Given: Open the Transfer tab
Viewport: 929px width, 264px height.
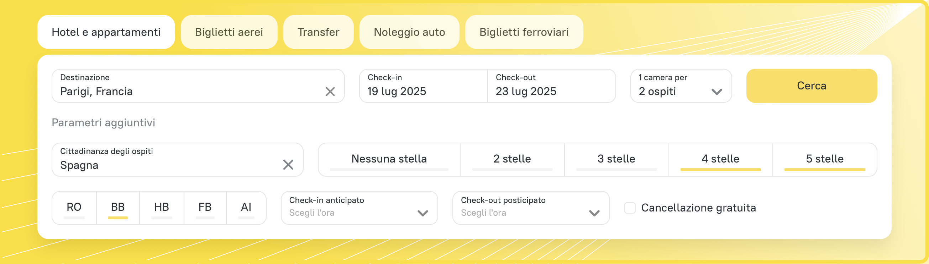Looking at the screenshot, I should click(x=318, y=32).
